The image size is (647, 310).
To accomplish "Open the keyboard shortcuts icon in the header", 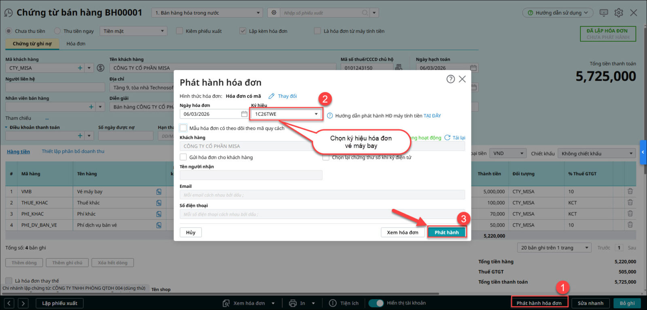I will 604,13.
